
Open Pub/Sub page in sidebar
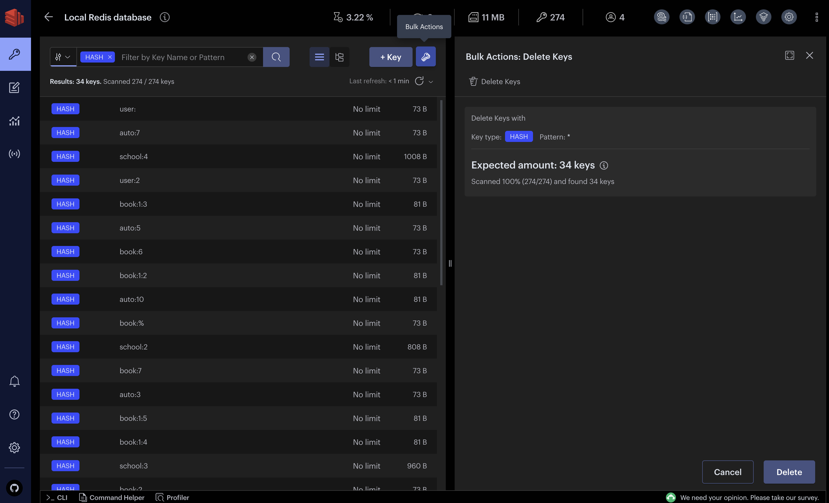coord(14,154)
